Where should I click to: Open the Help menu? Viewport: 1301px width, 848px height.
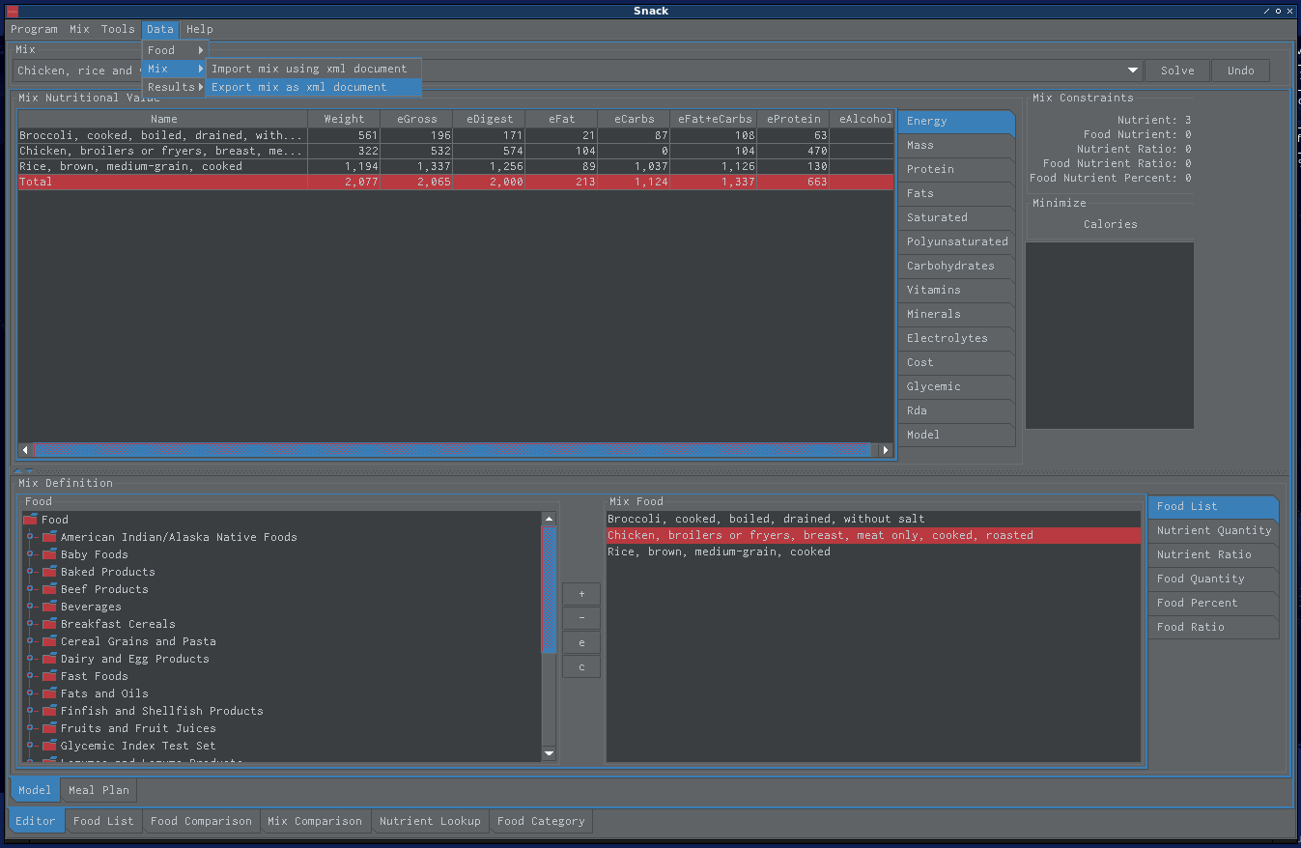(x=200, y=29)
